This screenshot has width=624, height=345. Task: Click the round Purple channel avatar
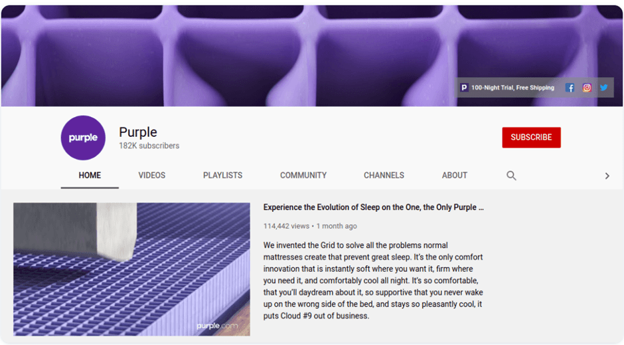pos(83,138)
